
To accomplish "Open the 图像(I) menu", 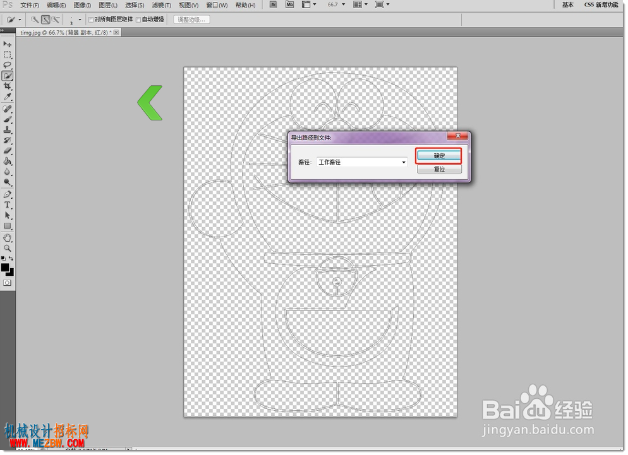I will 82,5.
